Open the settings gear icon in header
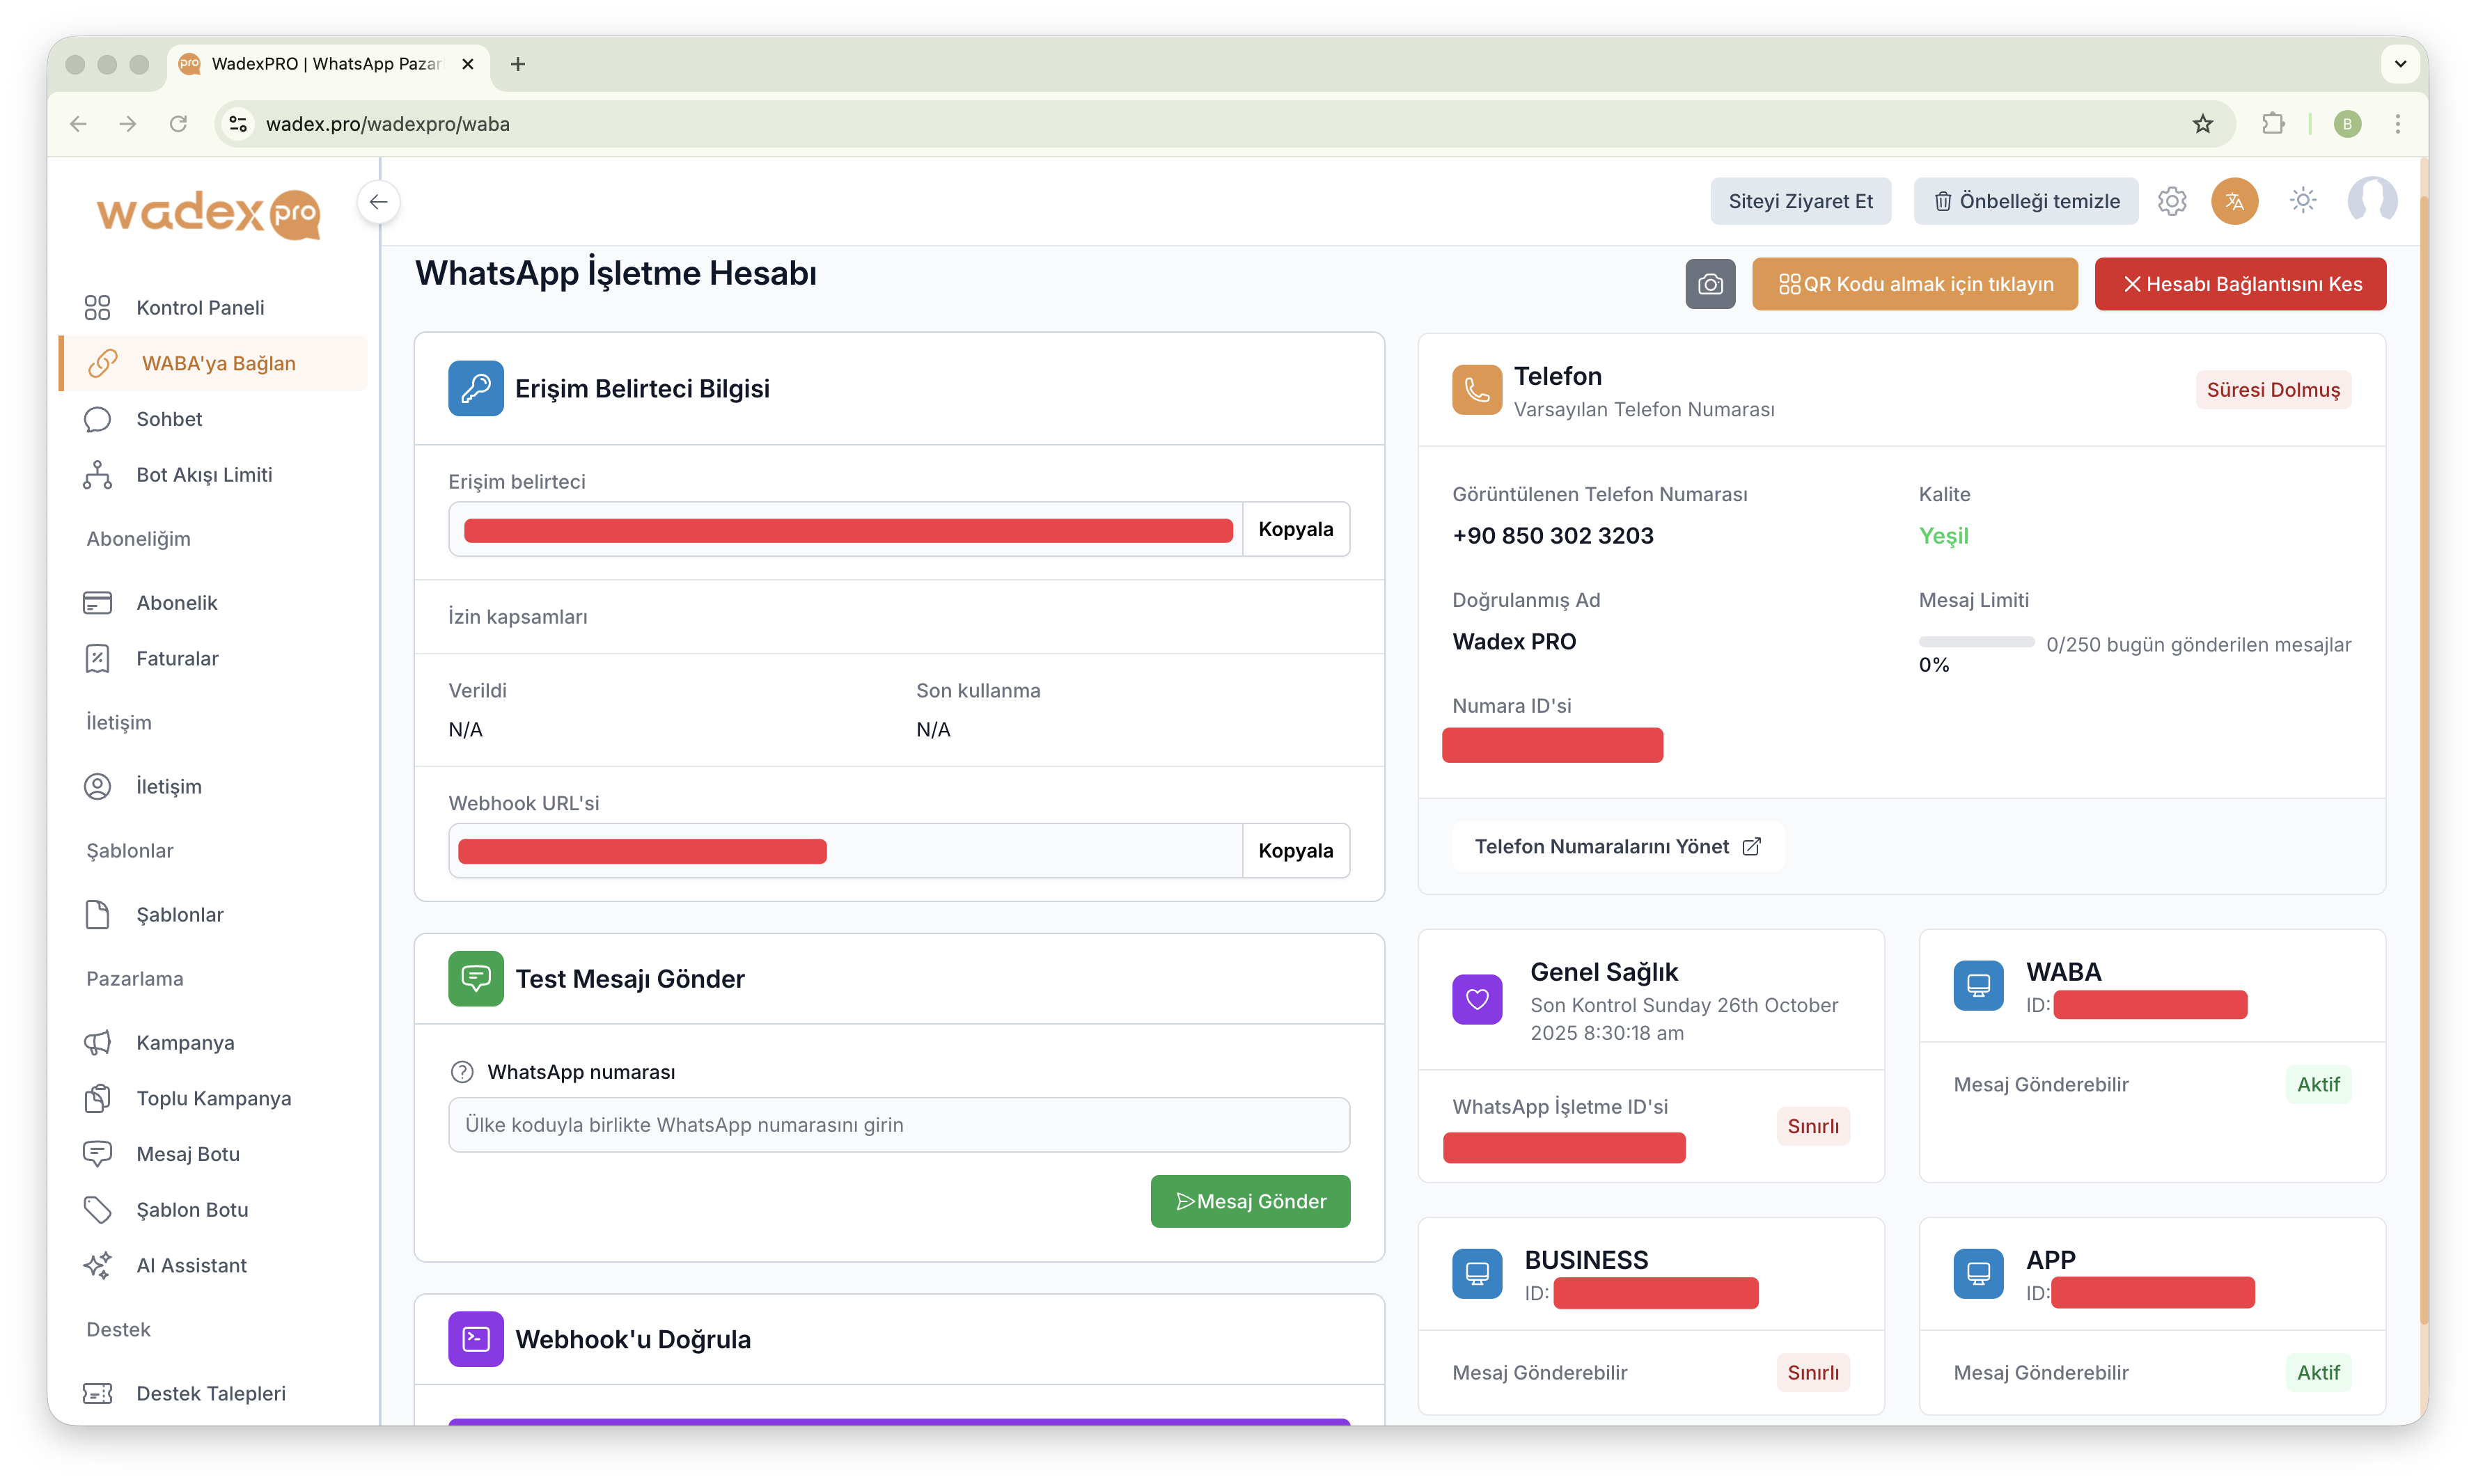This screenshot has width=2476, height=1484. (2171, 201)
